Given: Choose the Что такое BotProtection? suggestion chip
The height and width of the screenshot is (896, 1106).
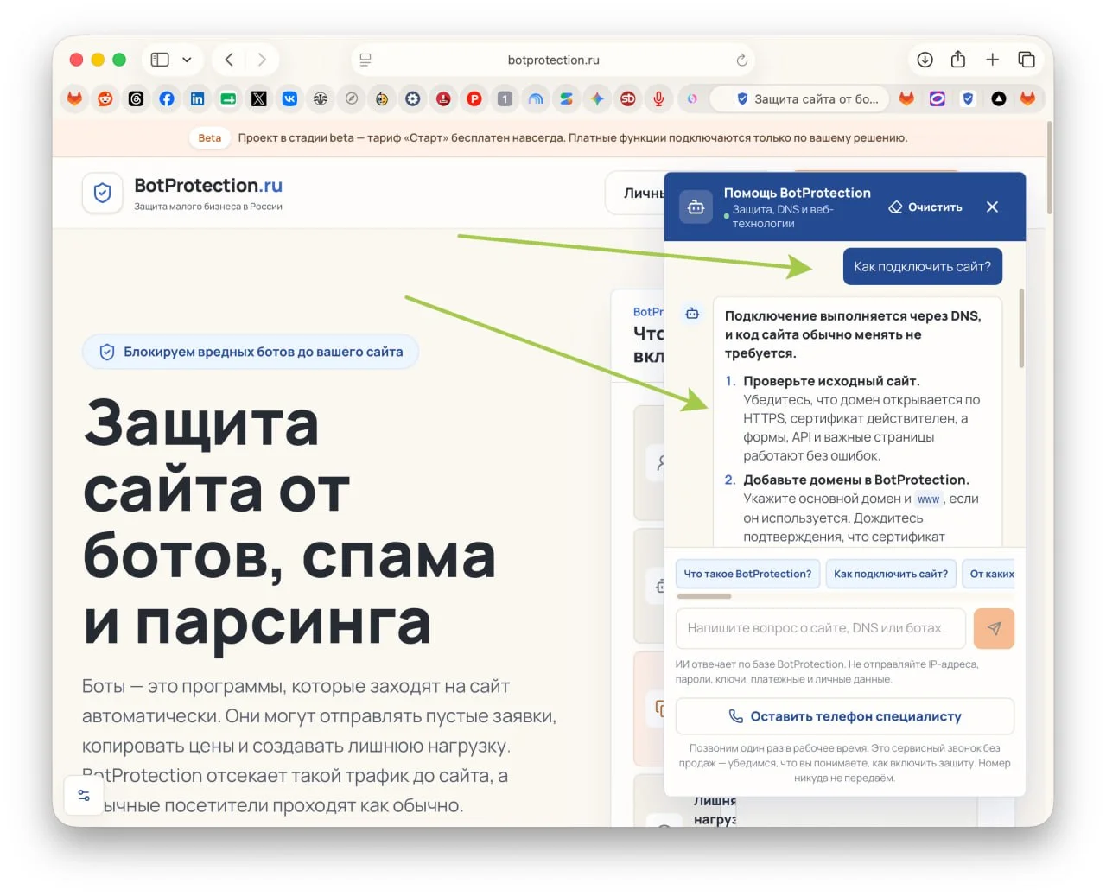Looking at the screenshot, I should [747, 574].
